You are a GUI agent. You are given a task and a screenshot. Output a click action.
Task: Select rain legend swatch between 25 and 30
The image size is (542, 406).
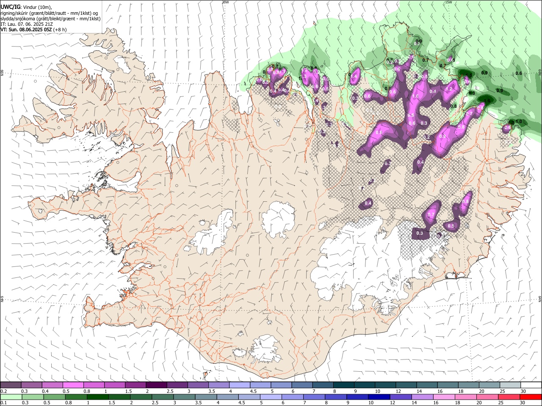[x=509, y=397]
